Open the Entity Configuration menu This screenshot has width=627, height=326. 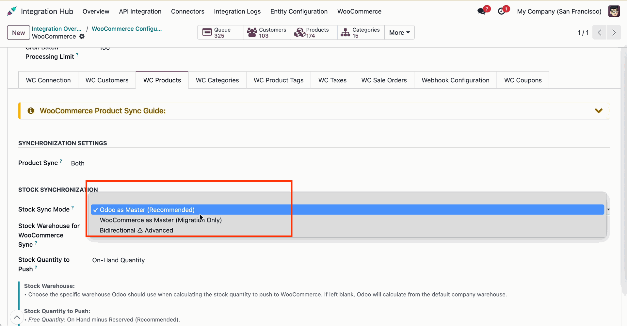[299, 11]
